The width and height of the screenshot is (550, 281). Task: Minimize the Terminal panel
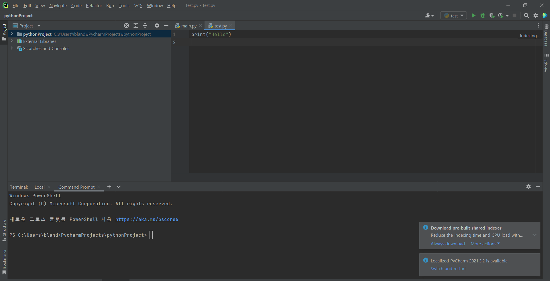point(538,187)
